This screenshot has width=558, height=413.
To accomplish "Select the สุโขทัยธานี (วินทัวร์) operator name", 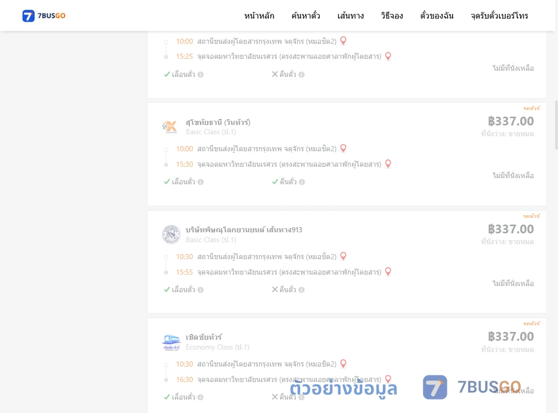I will pyautogui.click(x=218, y=122).
